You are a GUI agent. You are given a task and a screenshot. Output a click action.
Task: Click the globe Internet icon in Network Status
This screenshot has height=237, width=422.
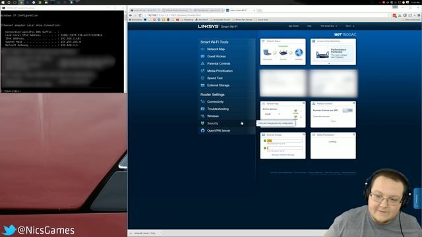point(299,53)
